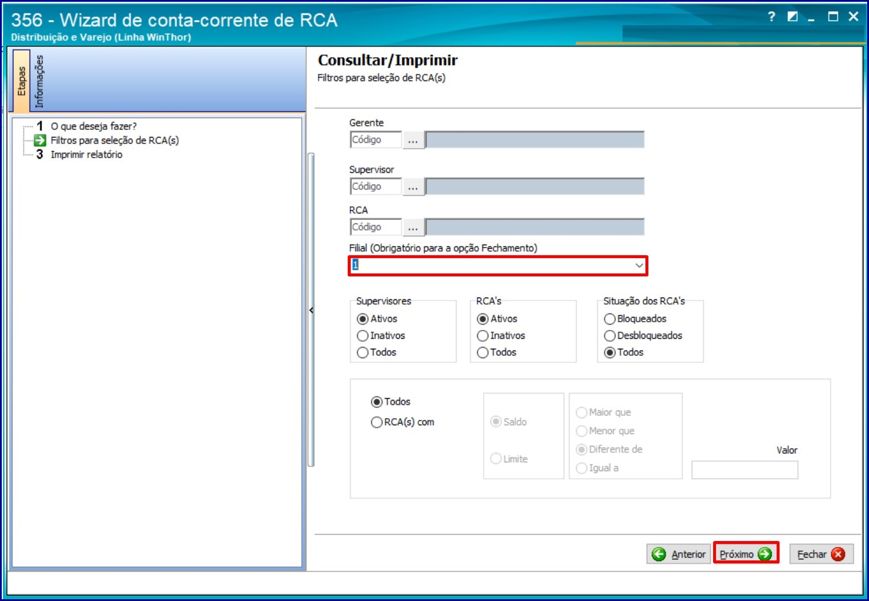Click the Gerente description gray field
The width and height of the screenshot is (869, 601).
tap(535, 140)
